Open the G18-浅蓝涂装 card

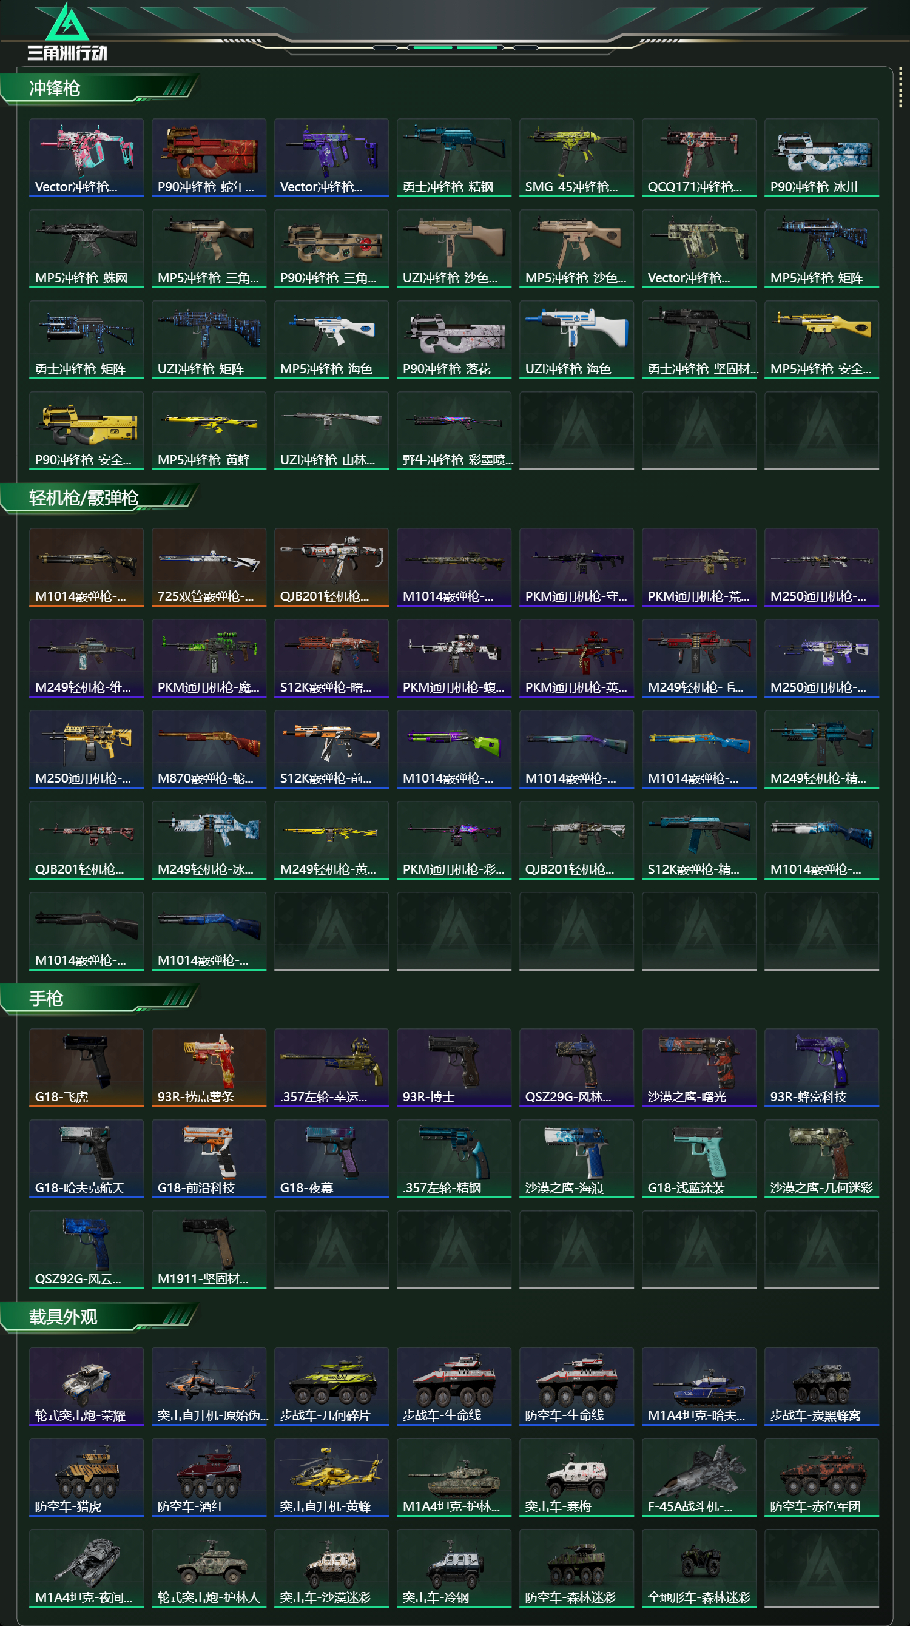[x=699, y=1158]
